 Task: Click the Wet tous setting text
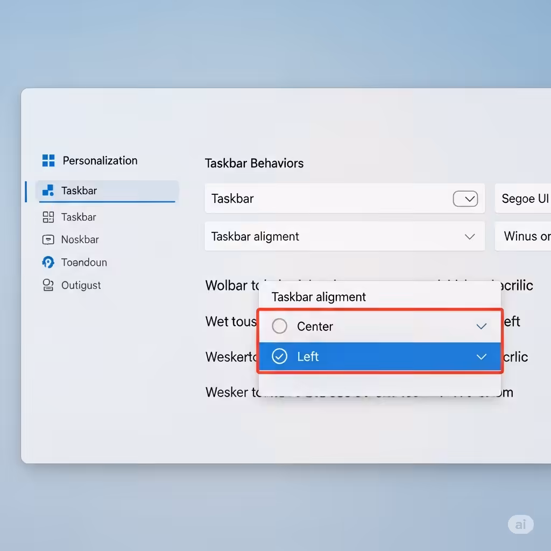pos(231,322)
